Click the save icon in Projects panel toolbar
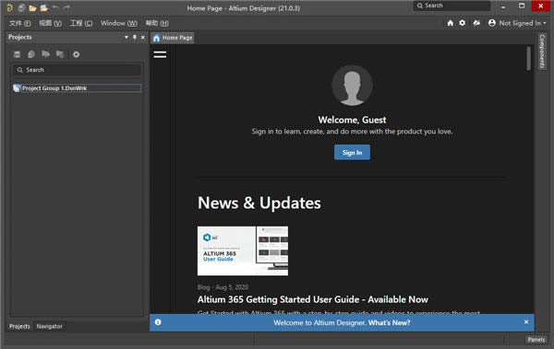 (x=17, y=54)
